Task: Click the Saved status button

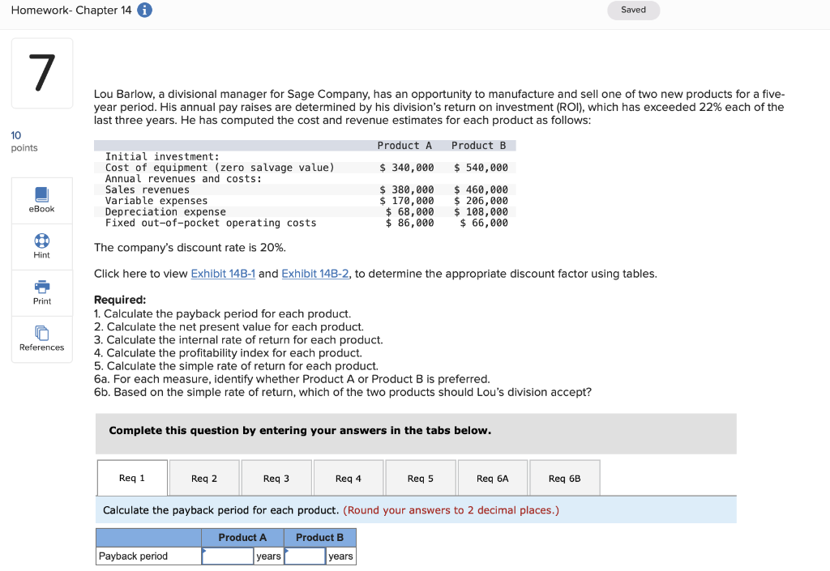Action: (x=633, y=10)
